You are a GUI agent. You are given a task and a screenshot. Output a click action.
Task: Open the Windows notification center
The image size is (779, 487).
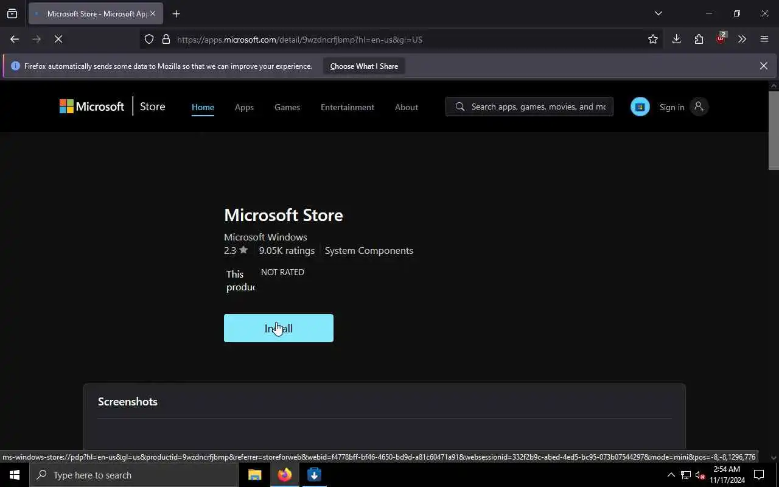[x=759, y=475]
